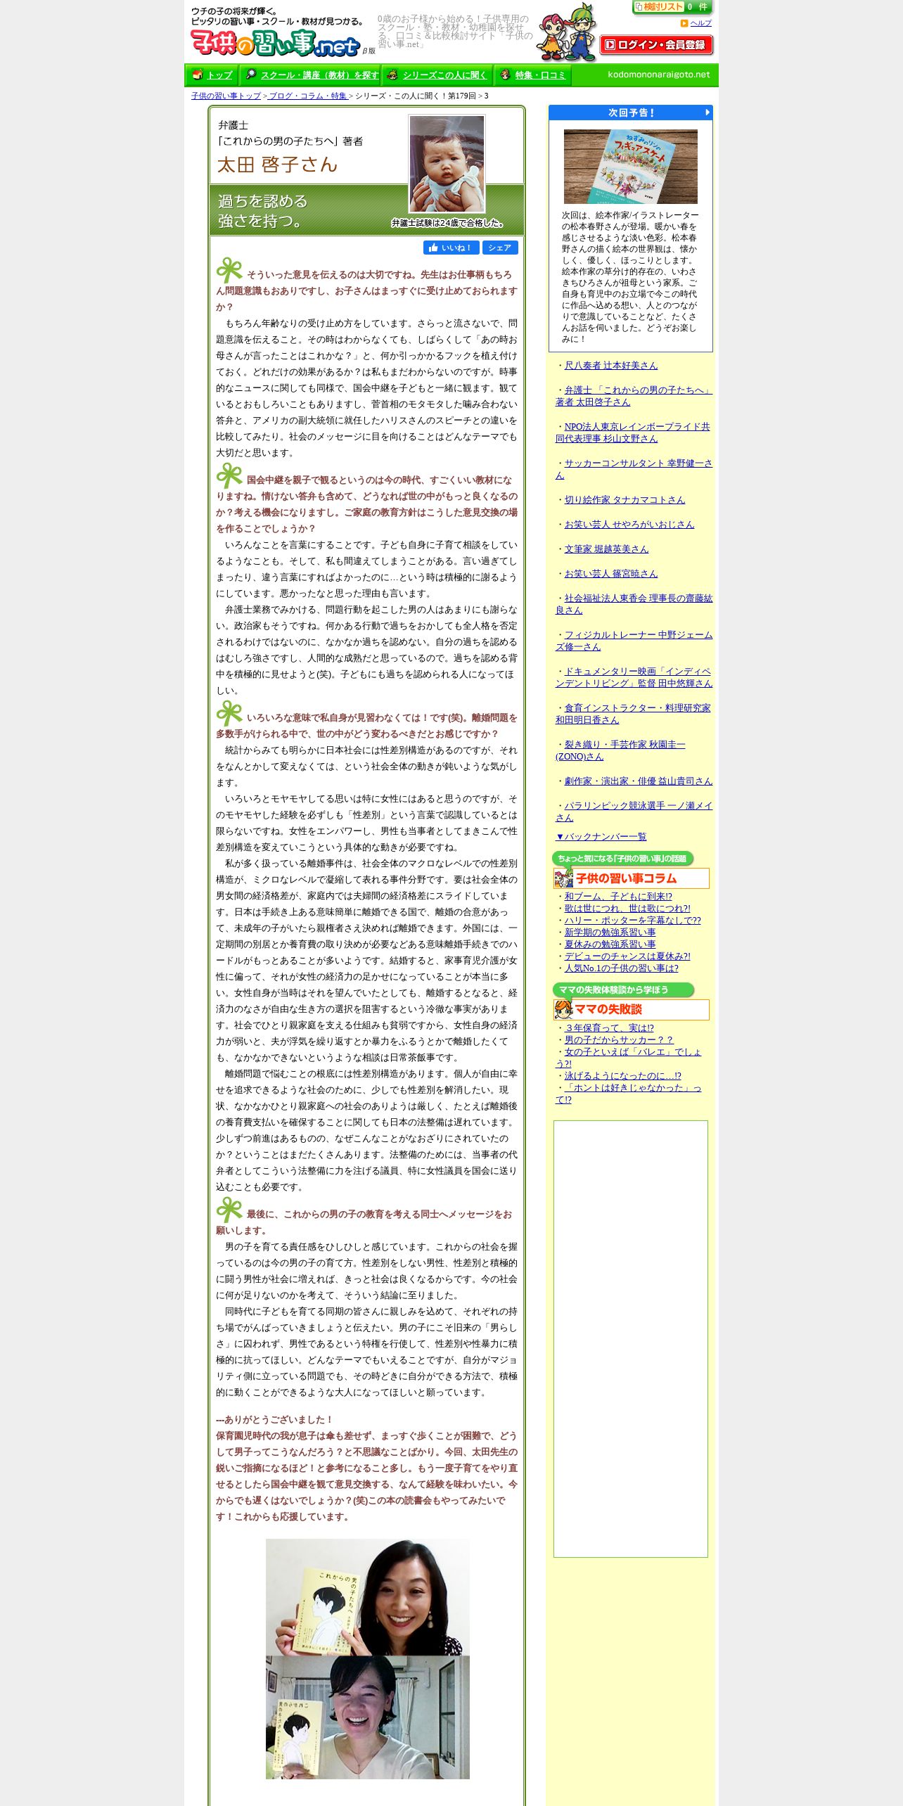Open link ドキュメンタリー映画 監督 田中悠輝さん

[634, 677]
